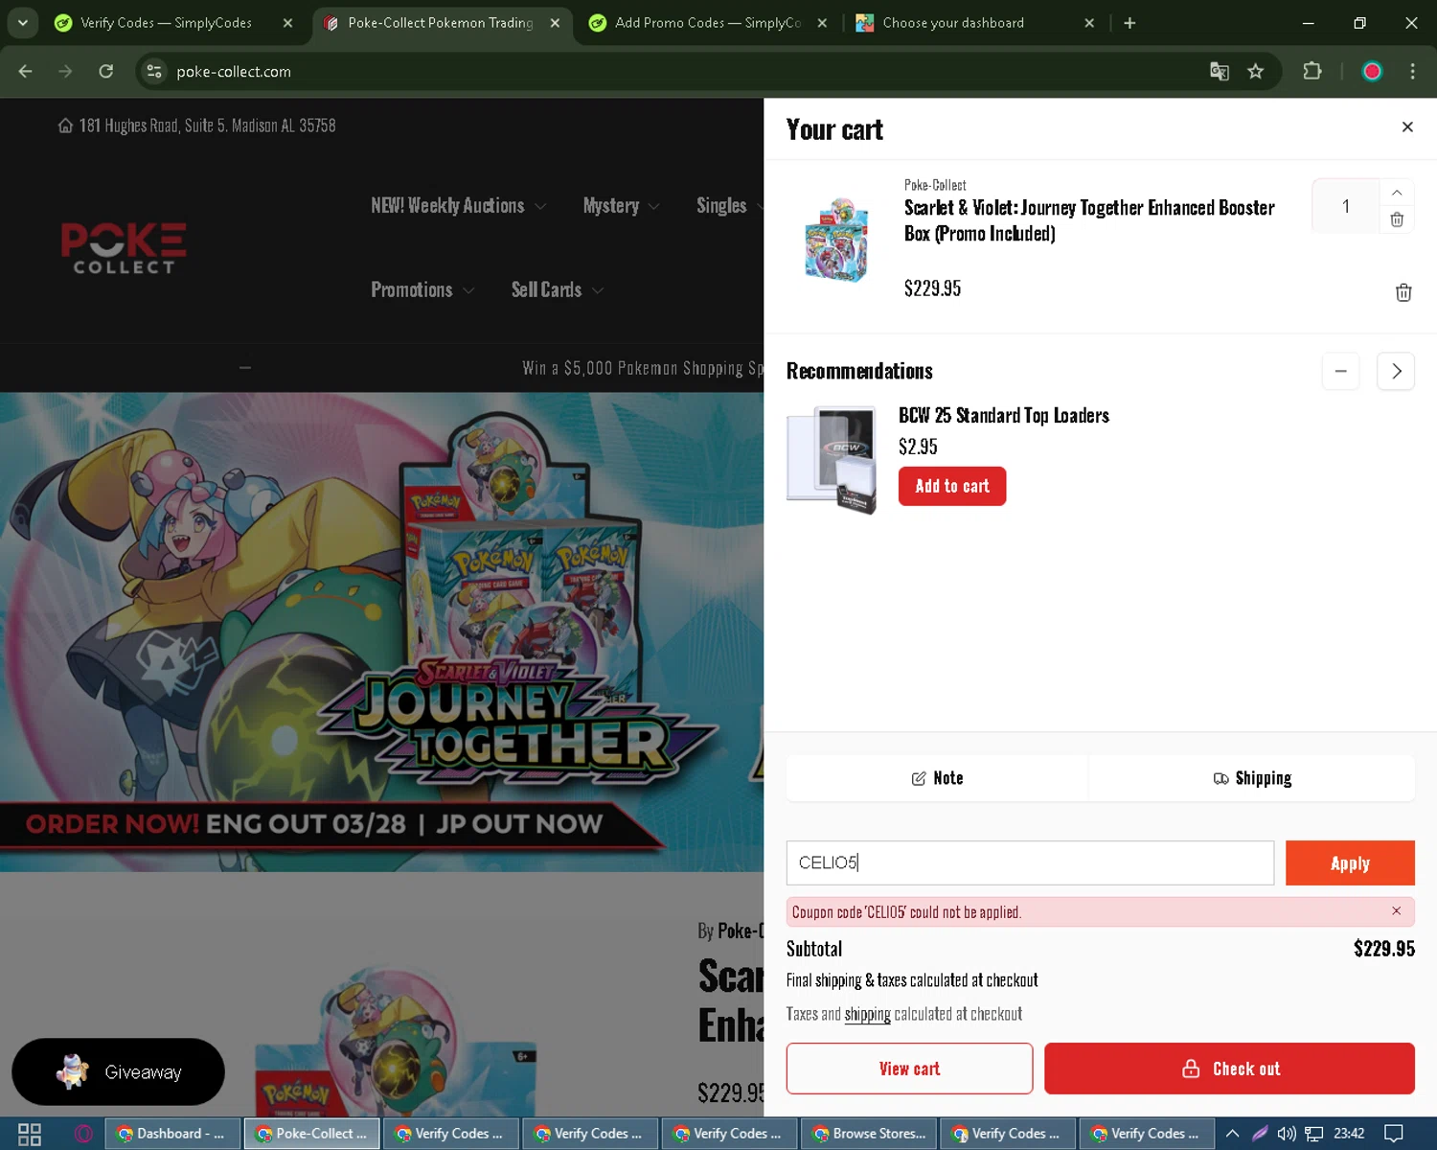
Task: Open the Shipping tab in cart
Action: [1252, 778]
